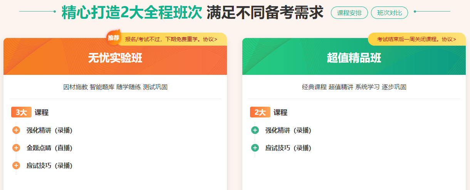Select the 无忧实验班 header
470x190 pixels.
tap(115, 58)
